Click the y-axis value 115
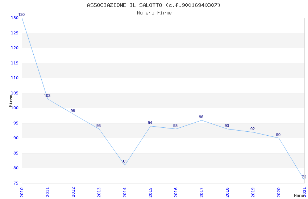This screenshot has width=308, height=199. (15, 63)
